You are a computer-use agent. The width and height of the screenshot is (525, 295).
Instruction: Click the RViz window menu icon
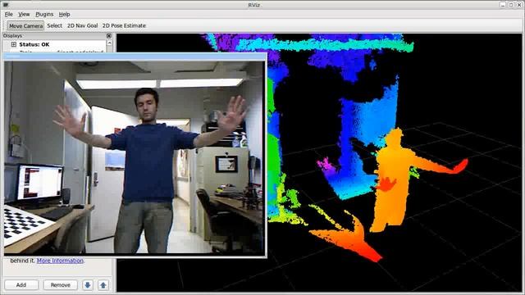5,5
